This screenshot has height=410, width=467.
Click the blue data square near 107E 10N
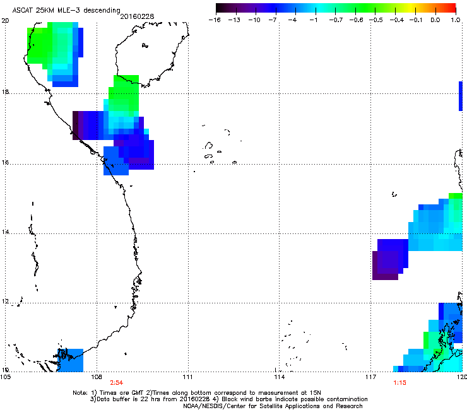point(70,360)
